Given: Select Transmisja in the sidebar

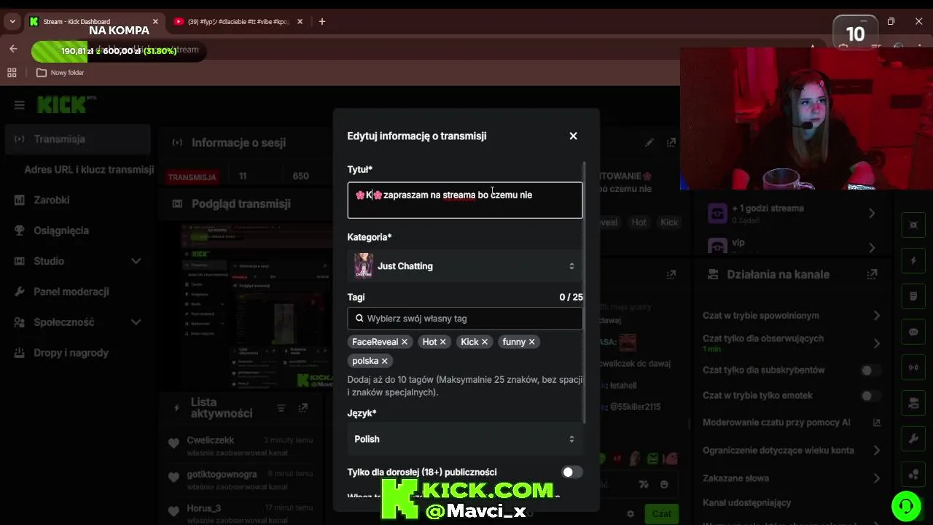Looking at the screenshot, I should point(78,139).
